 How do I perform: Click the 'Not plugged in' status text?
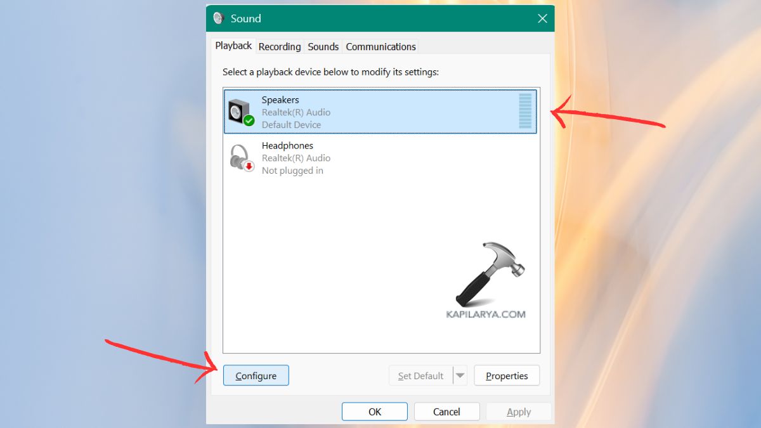click(292, 171)
